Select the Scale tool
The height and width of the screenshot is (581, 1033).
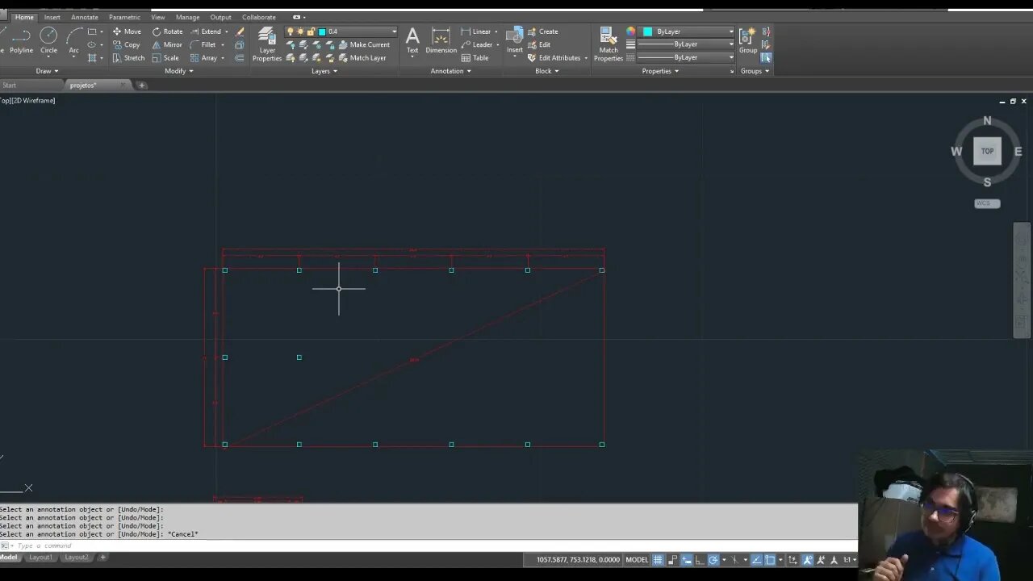[x=165, y=58]
